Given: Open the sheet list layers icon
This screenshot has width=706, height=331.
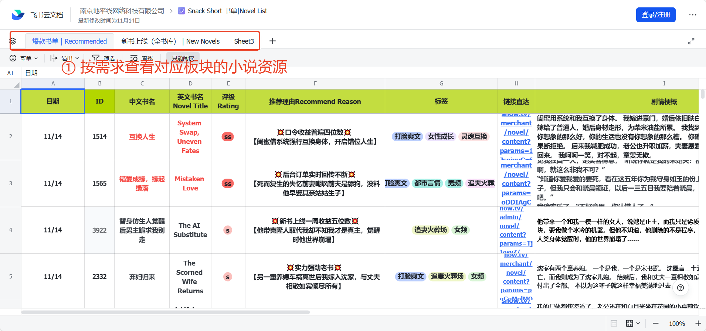Looking at the screenshot, I should click(x=13, y=41).
